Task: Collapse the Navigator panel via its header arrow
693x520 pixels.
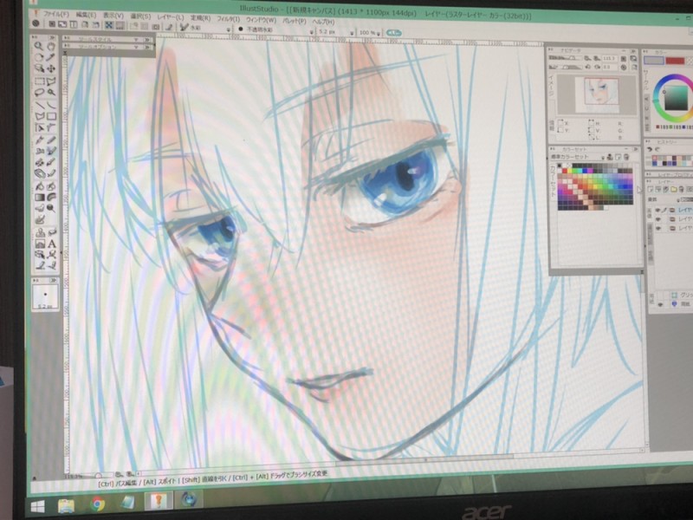Action: (x=634, y=51)
